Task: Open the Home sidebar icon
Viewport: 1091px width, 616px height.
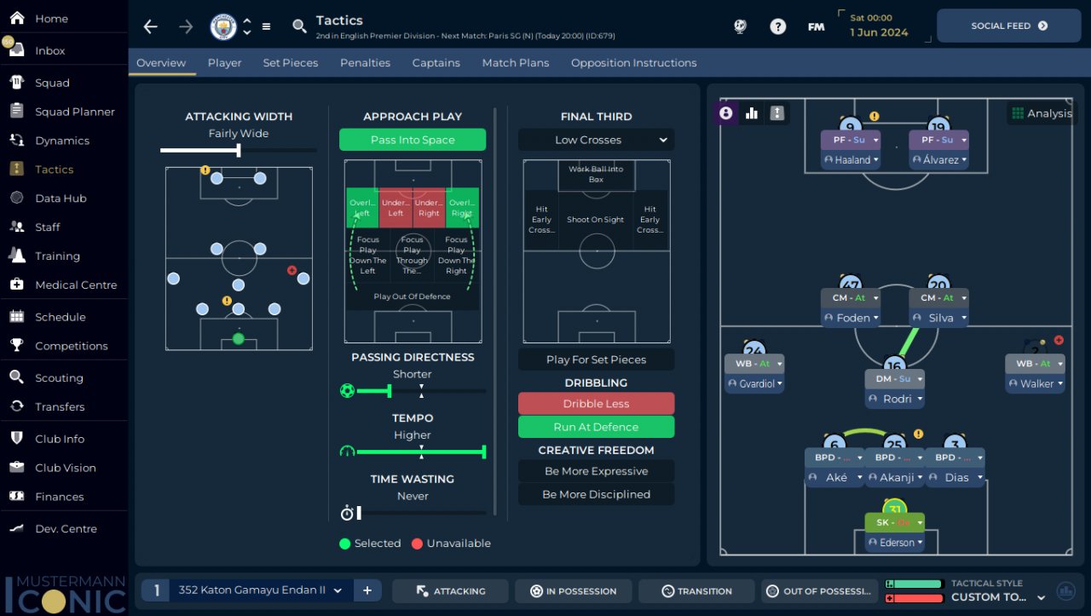Action: [16, 18]
